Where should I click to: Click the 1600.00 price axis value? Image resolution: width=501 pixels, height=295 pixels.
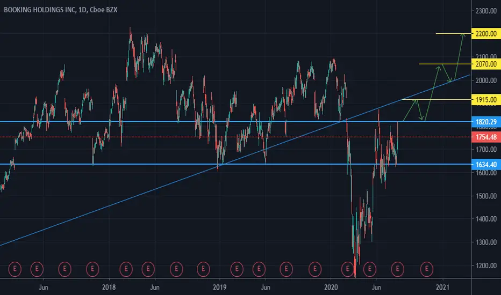pyautogui.click(x=486, y=173)
